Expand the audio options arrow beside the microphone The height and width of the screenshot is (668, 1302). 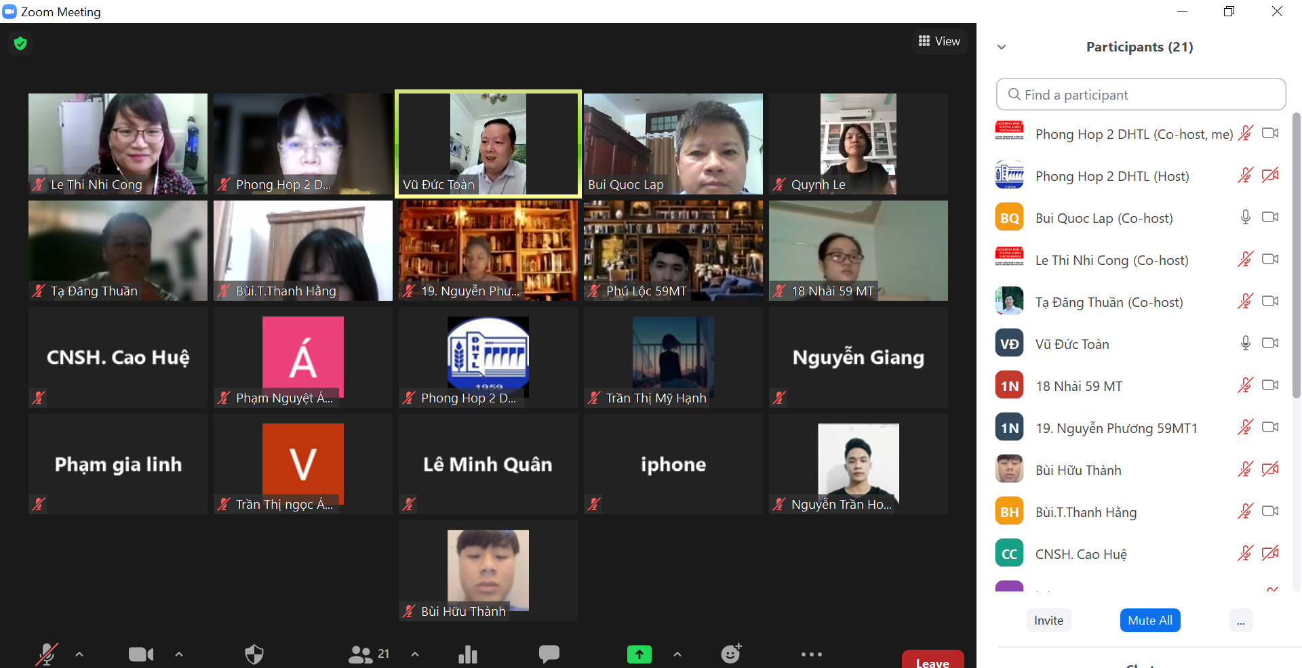pyautogui.click(x=79, y=654)
